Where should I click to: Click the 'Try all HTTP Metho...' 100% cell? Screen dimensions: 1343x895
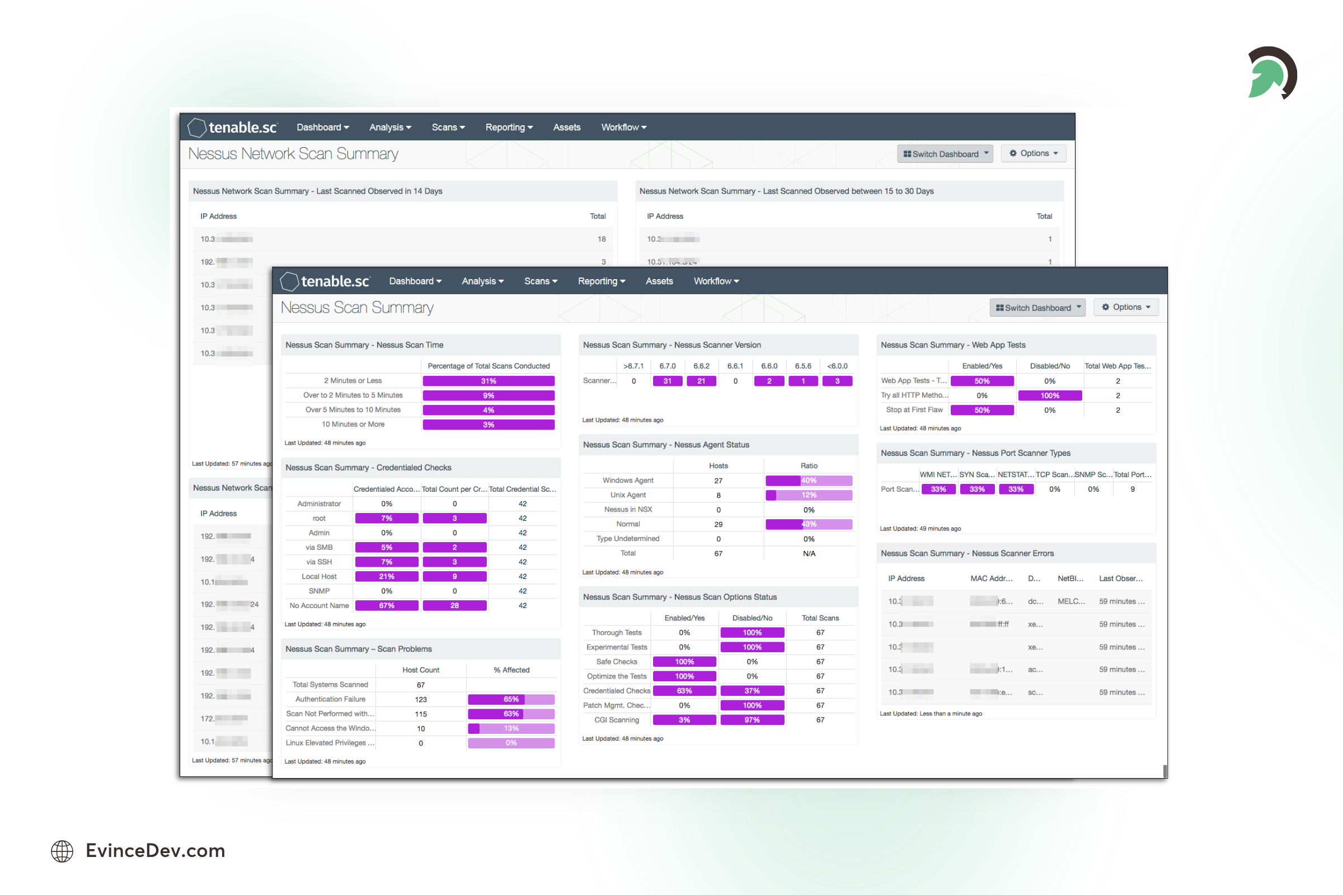[x=1050, y=395]
